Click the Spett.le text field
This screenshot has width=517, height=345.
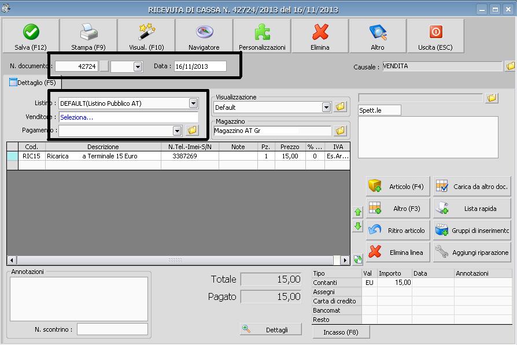pos(379,110)
